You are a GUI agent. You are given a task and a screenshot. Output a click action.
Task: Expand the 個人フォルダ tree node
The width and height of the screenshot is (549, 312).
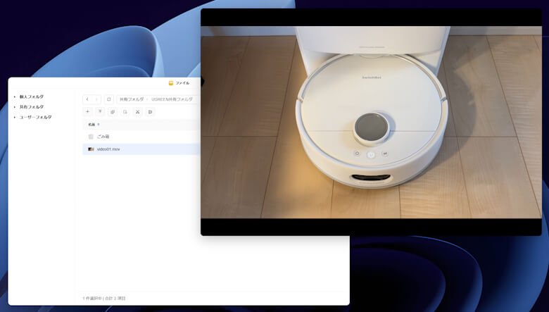[x=15, y=96]
